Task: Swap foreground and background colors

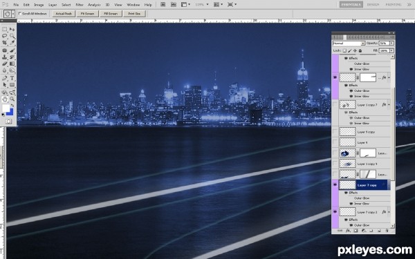Action: [x=12, y=106]
